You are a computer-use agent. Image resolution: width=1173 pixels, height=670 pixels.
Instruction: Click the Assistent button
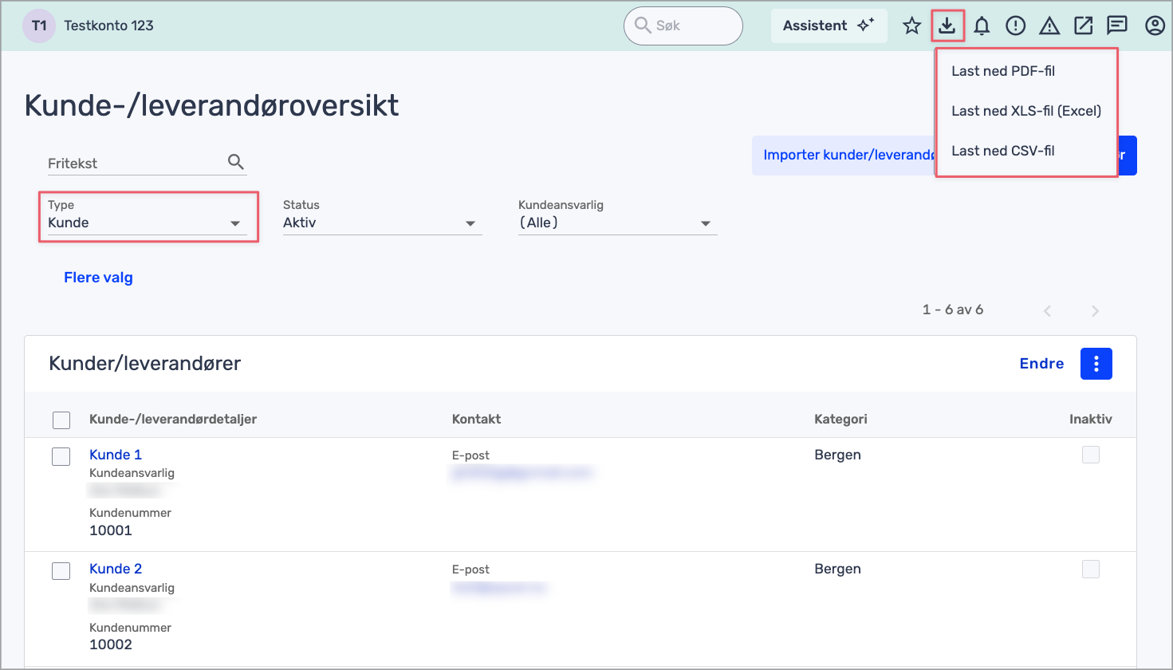pyautogui.click(x=829, y=26)
